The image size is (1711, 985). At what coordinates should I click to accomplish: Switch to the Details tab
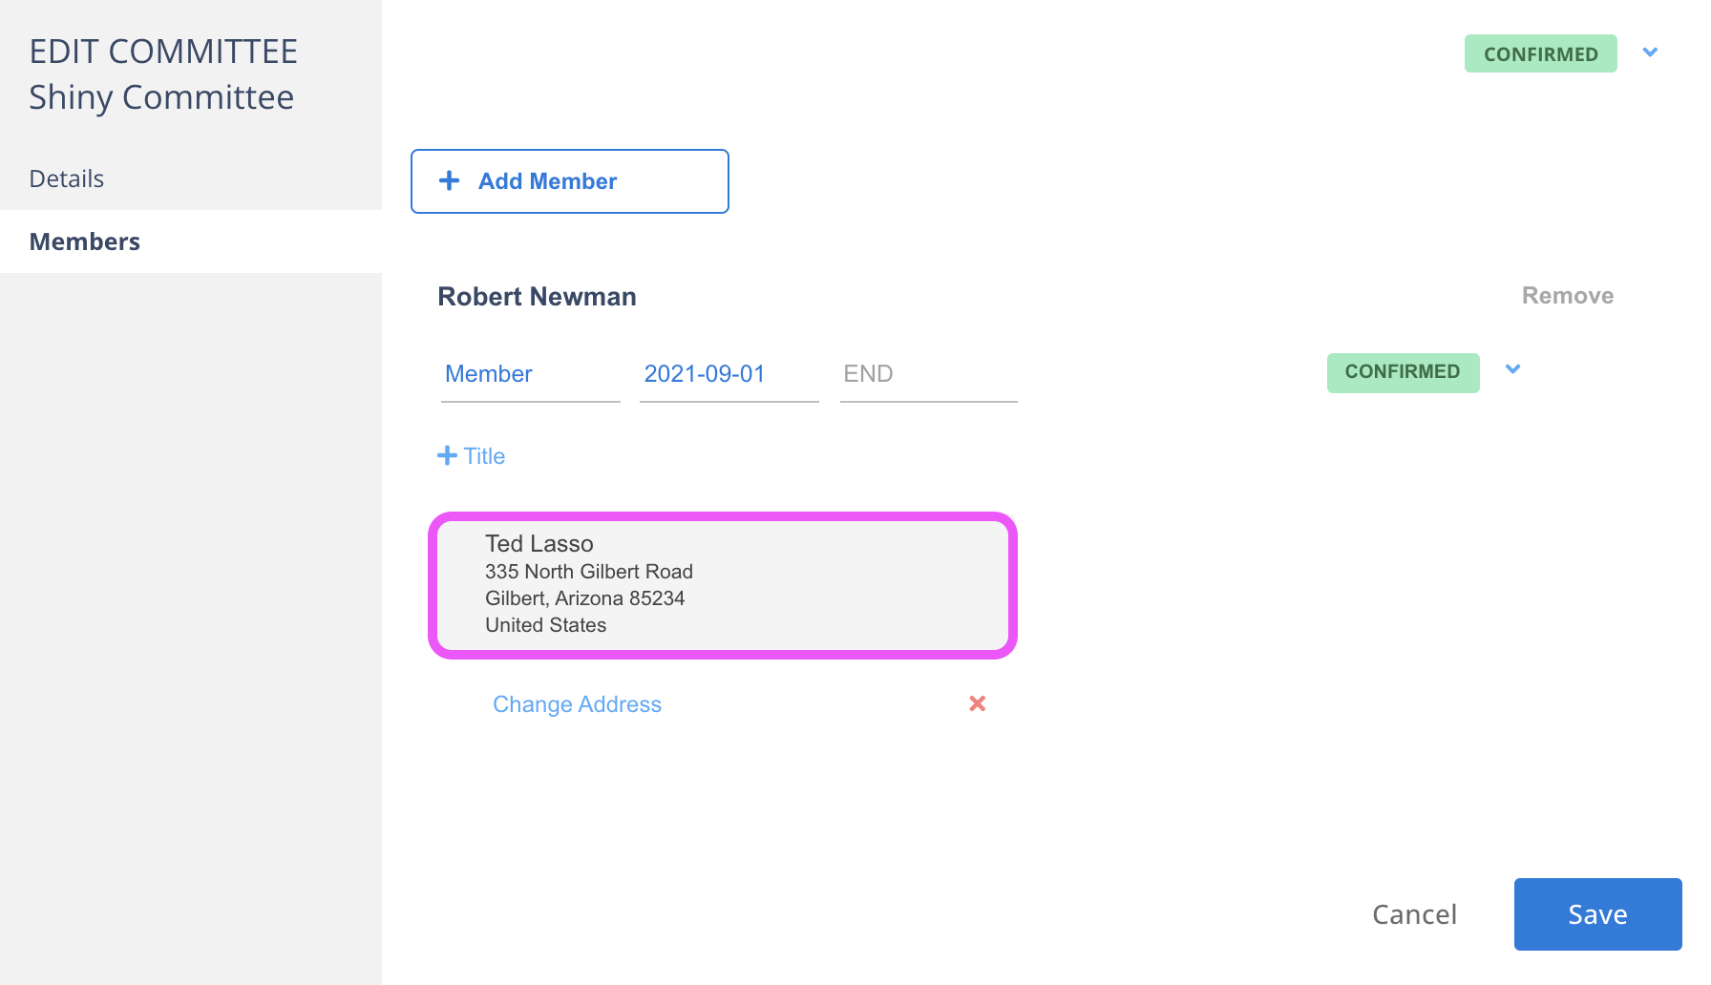[x=67, y=178]
